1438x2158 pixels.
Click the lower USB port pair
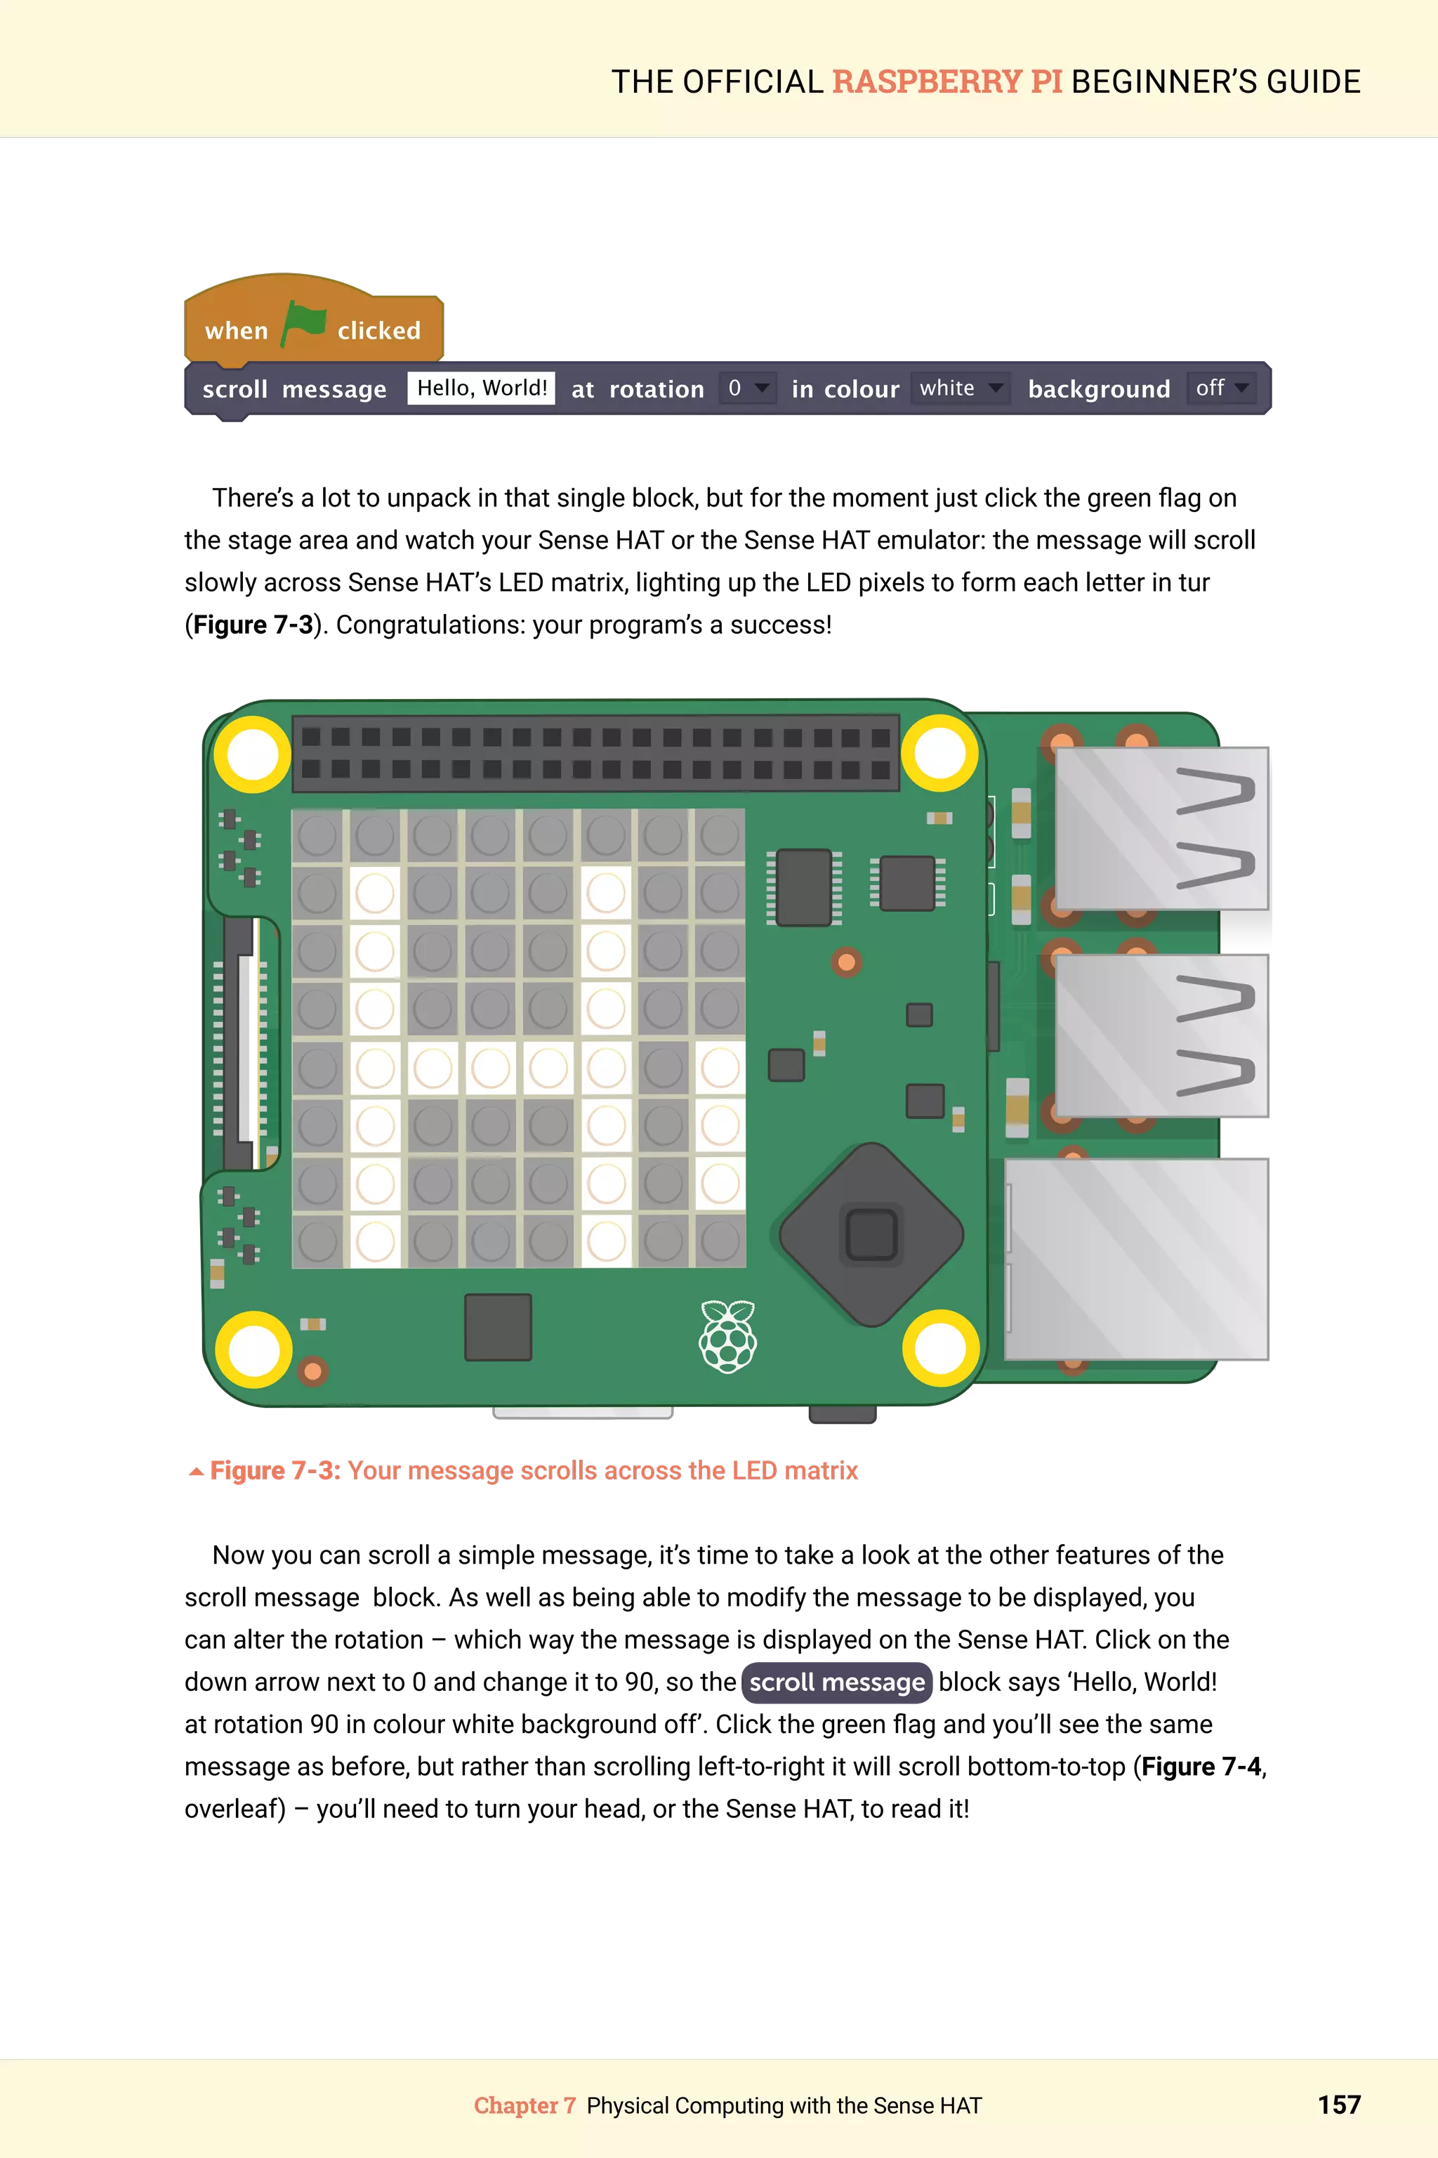(1162, 1036)
